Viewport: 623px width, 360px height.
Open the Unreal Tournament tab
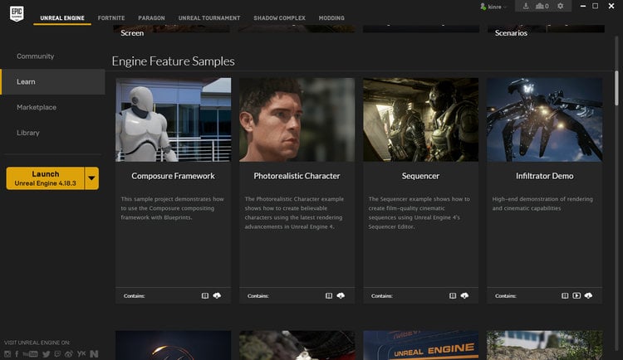(209, 18)
